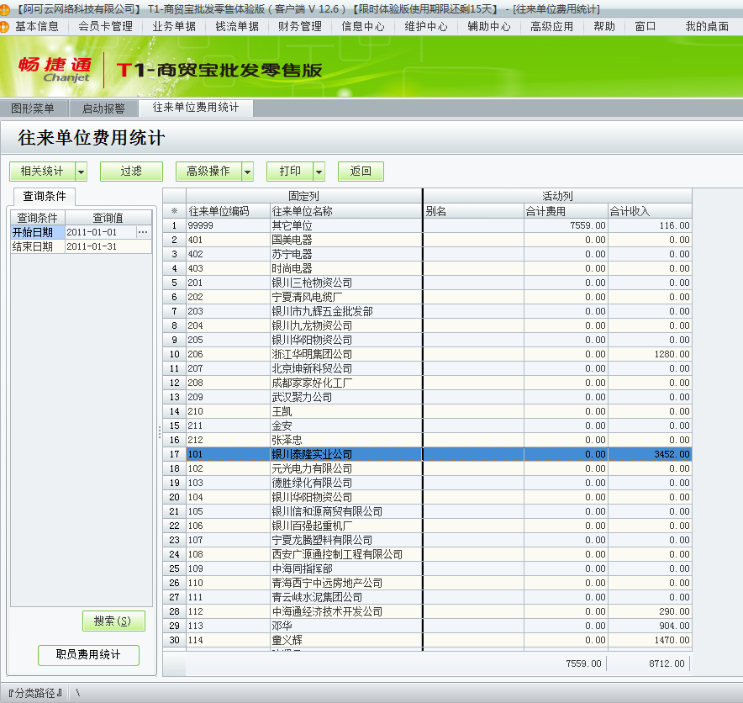Switch to the 图形菜单 tab
This screenshot has height=703, width=743.
coord(34,108)
